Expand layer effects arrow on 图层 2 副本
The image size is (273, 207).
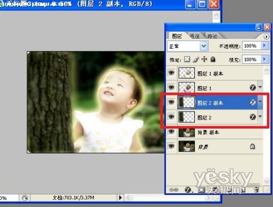tap(260, 102)
